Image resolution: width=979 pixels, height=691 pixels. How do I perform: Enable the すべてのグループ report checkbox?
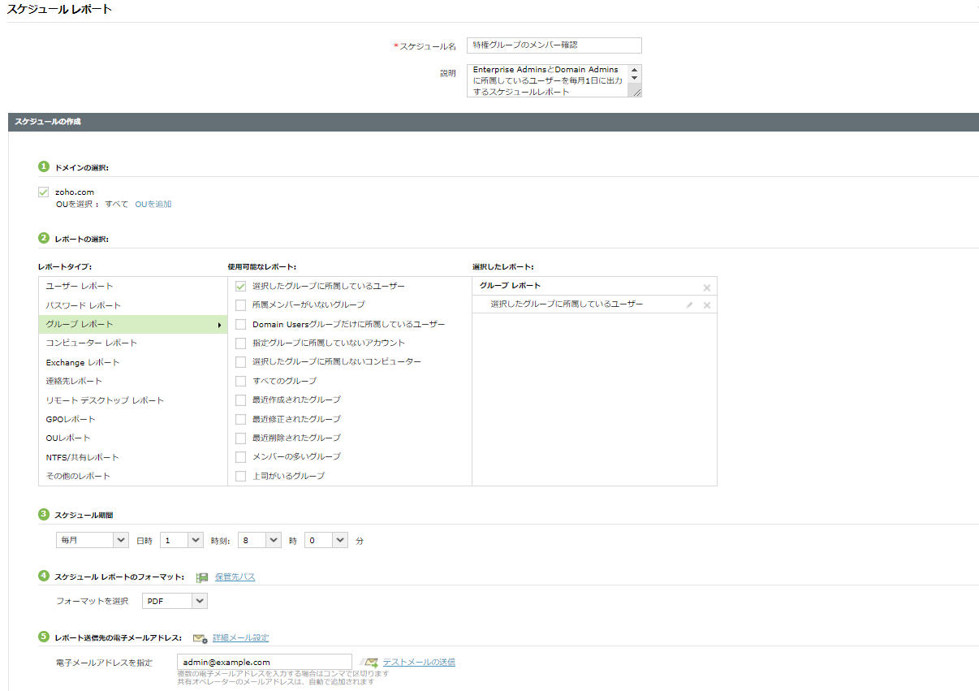point(240,381)
